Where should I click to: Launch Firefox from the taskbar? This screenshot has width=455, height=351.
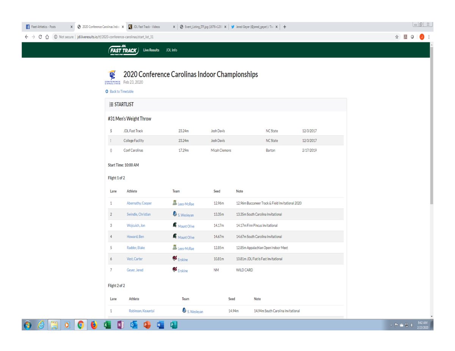coord(94,325)
